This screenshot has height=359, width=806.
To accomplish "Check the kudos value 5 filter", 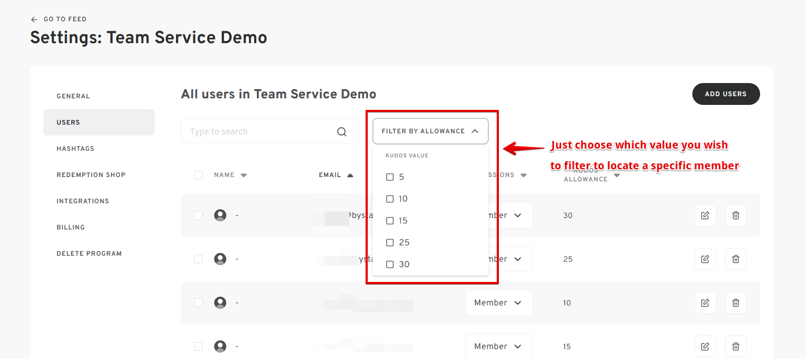I will 390,177.
